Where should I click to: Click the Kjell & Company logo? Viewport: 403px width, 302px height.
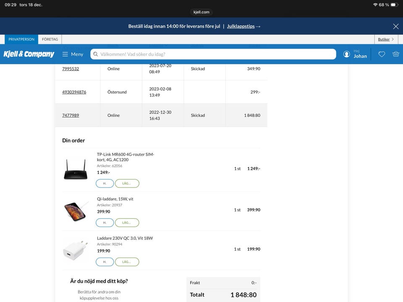pos(29,54)
